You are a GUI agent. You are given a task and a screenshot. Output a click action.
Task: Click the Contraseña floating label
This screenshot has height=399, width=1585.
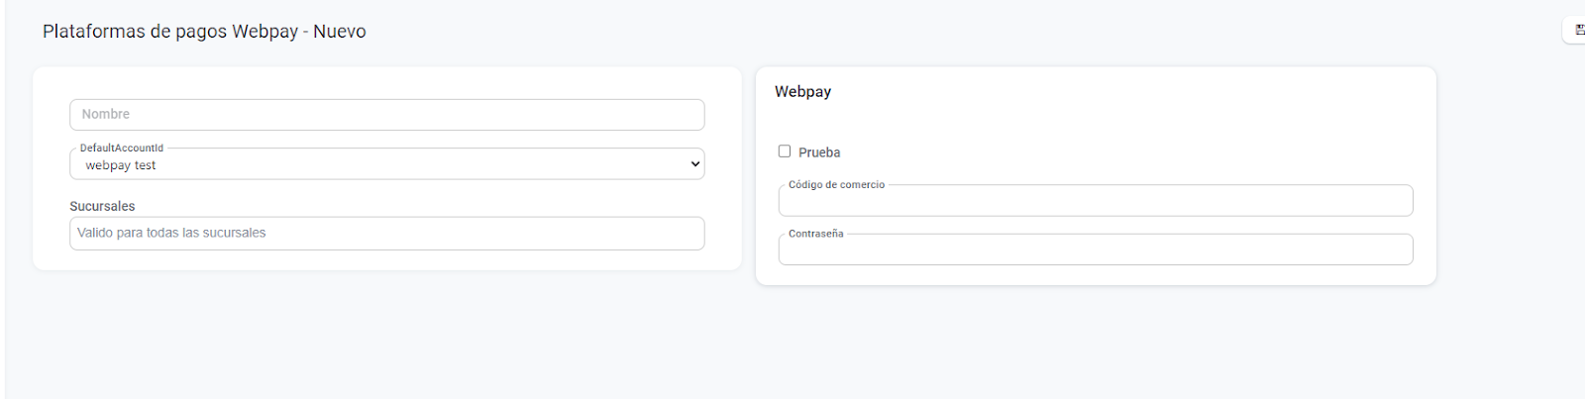815,234
